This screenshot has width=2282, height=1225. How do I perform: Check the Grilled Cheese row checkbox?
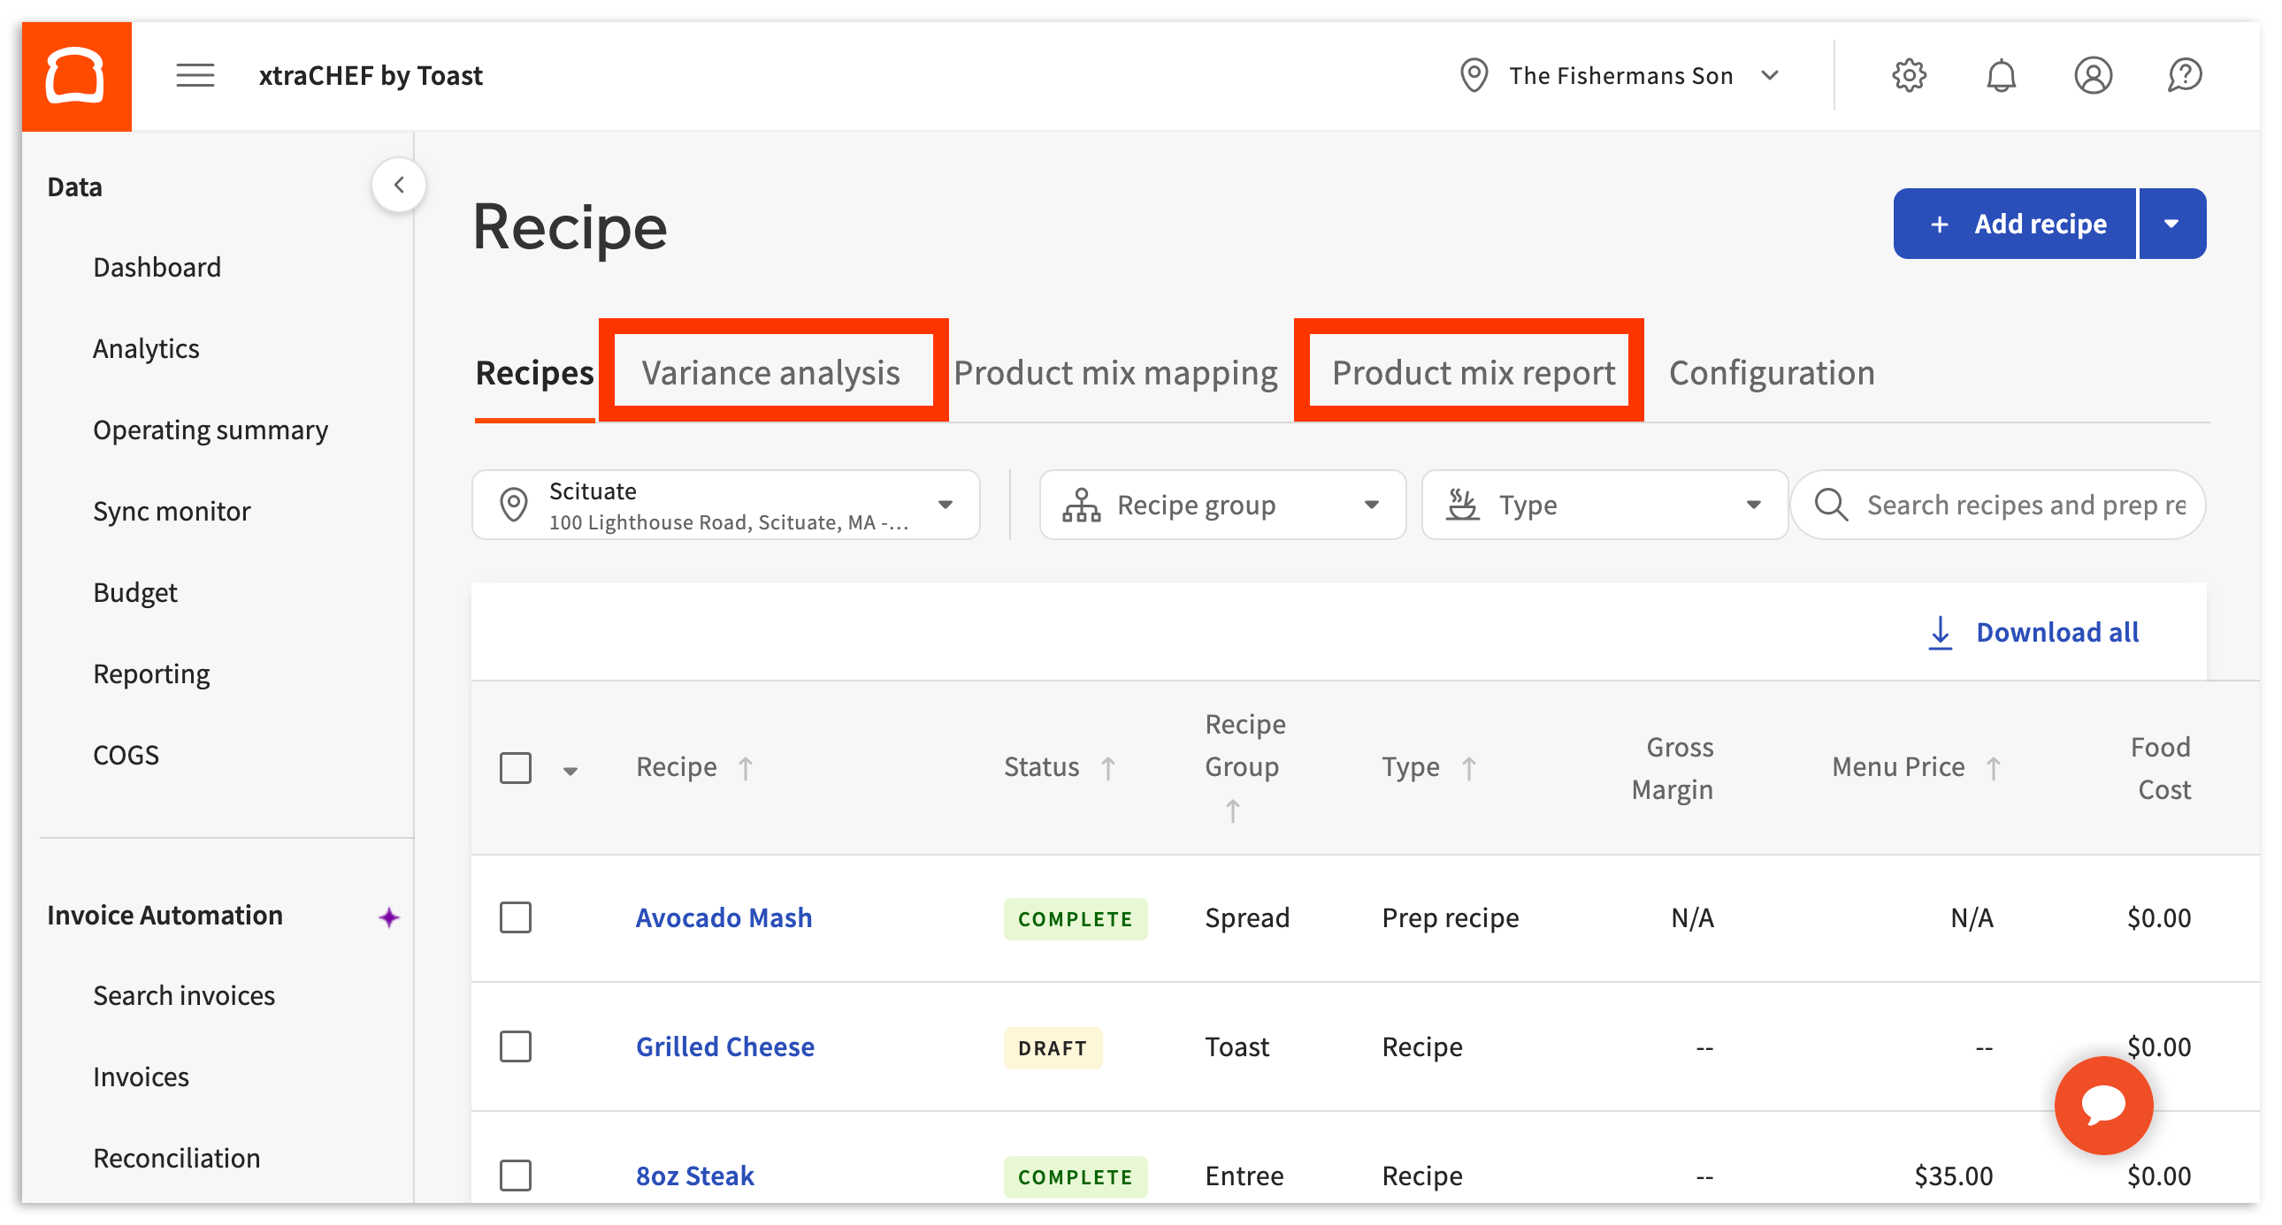516,1046
